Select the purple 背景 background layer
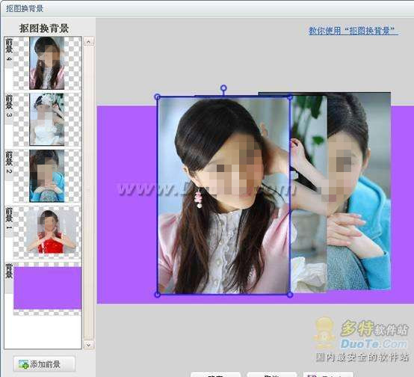Screen dimensions: 414x377 [x=48, y=288]
